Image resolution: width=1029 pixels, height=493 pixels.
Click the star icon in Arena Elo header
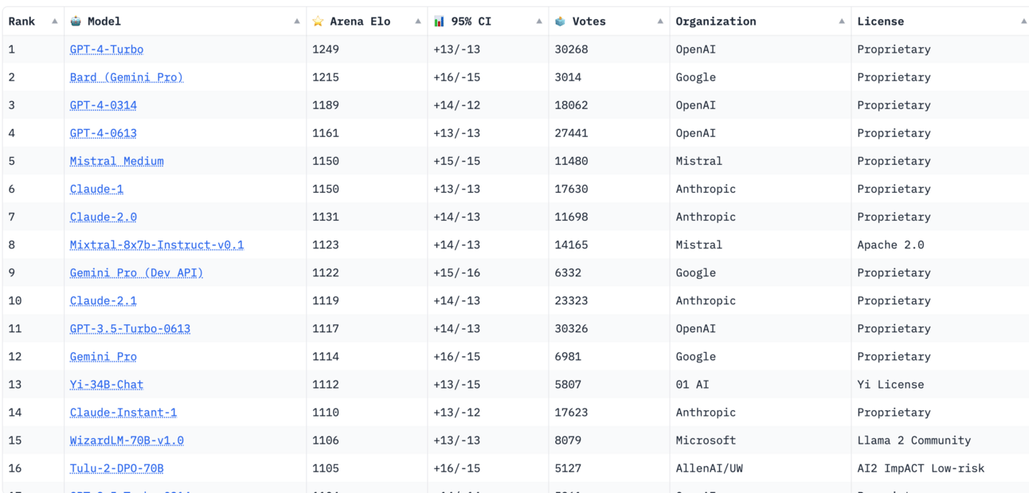click(318, 22)
